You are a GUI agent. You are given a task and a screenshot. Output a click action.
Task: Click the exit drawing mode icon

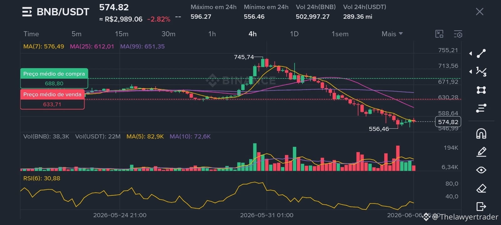[x=481, y=207]
